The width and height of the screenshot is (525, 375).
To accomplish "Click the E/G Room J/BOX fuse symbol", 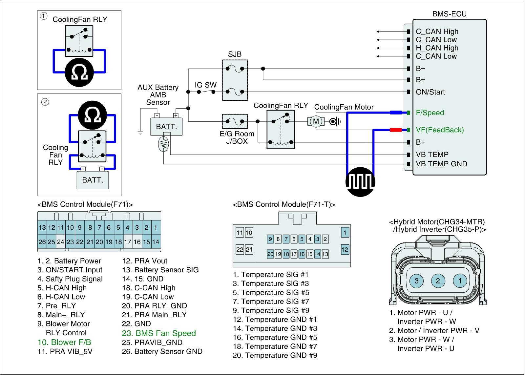I will tap(235, 122).
